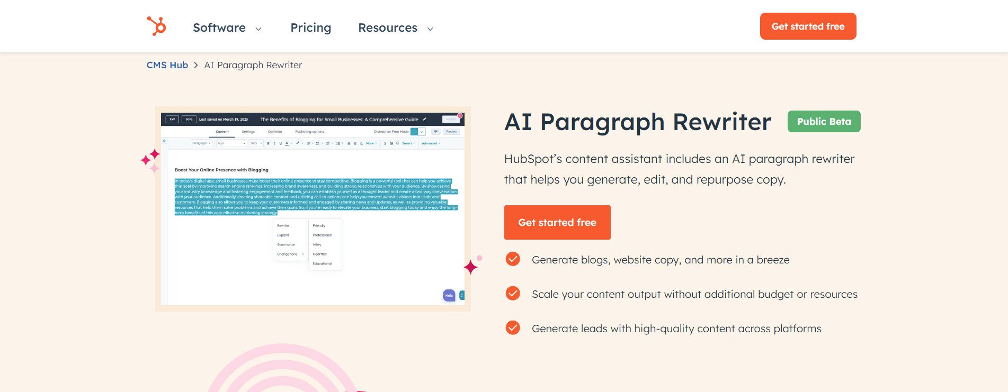
Task: Open the Paragraph style dropdown in editor
Action: tap(201, 143)
